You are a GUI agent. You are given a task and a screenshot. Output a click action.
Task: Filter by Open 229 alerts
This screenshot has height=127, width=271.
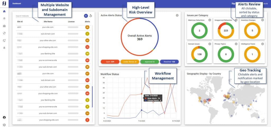click(110, 62)
